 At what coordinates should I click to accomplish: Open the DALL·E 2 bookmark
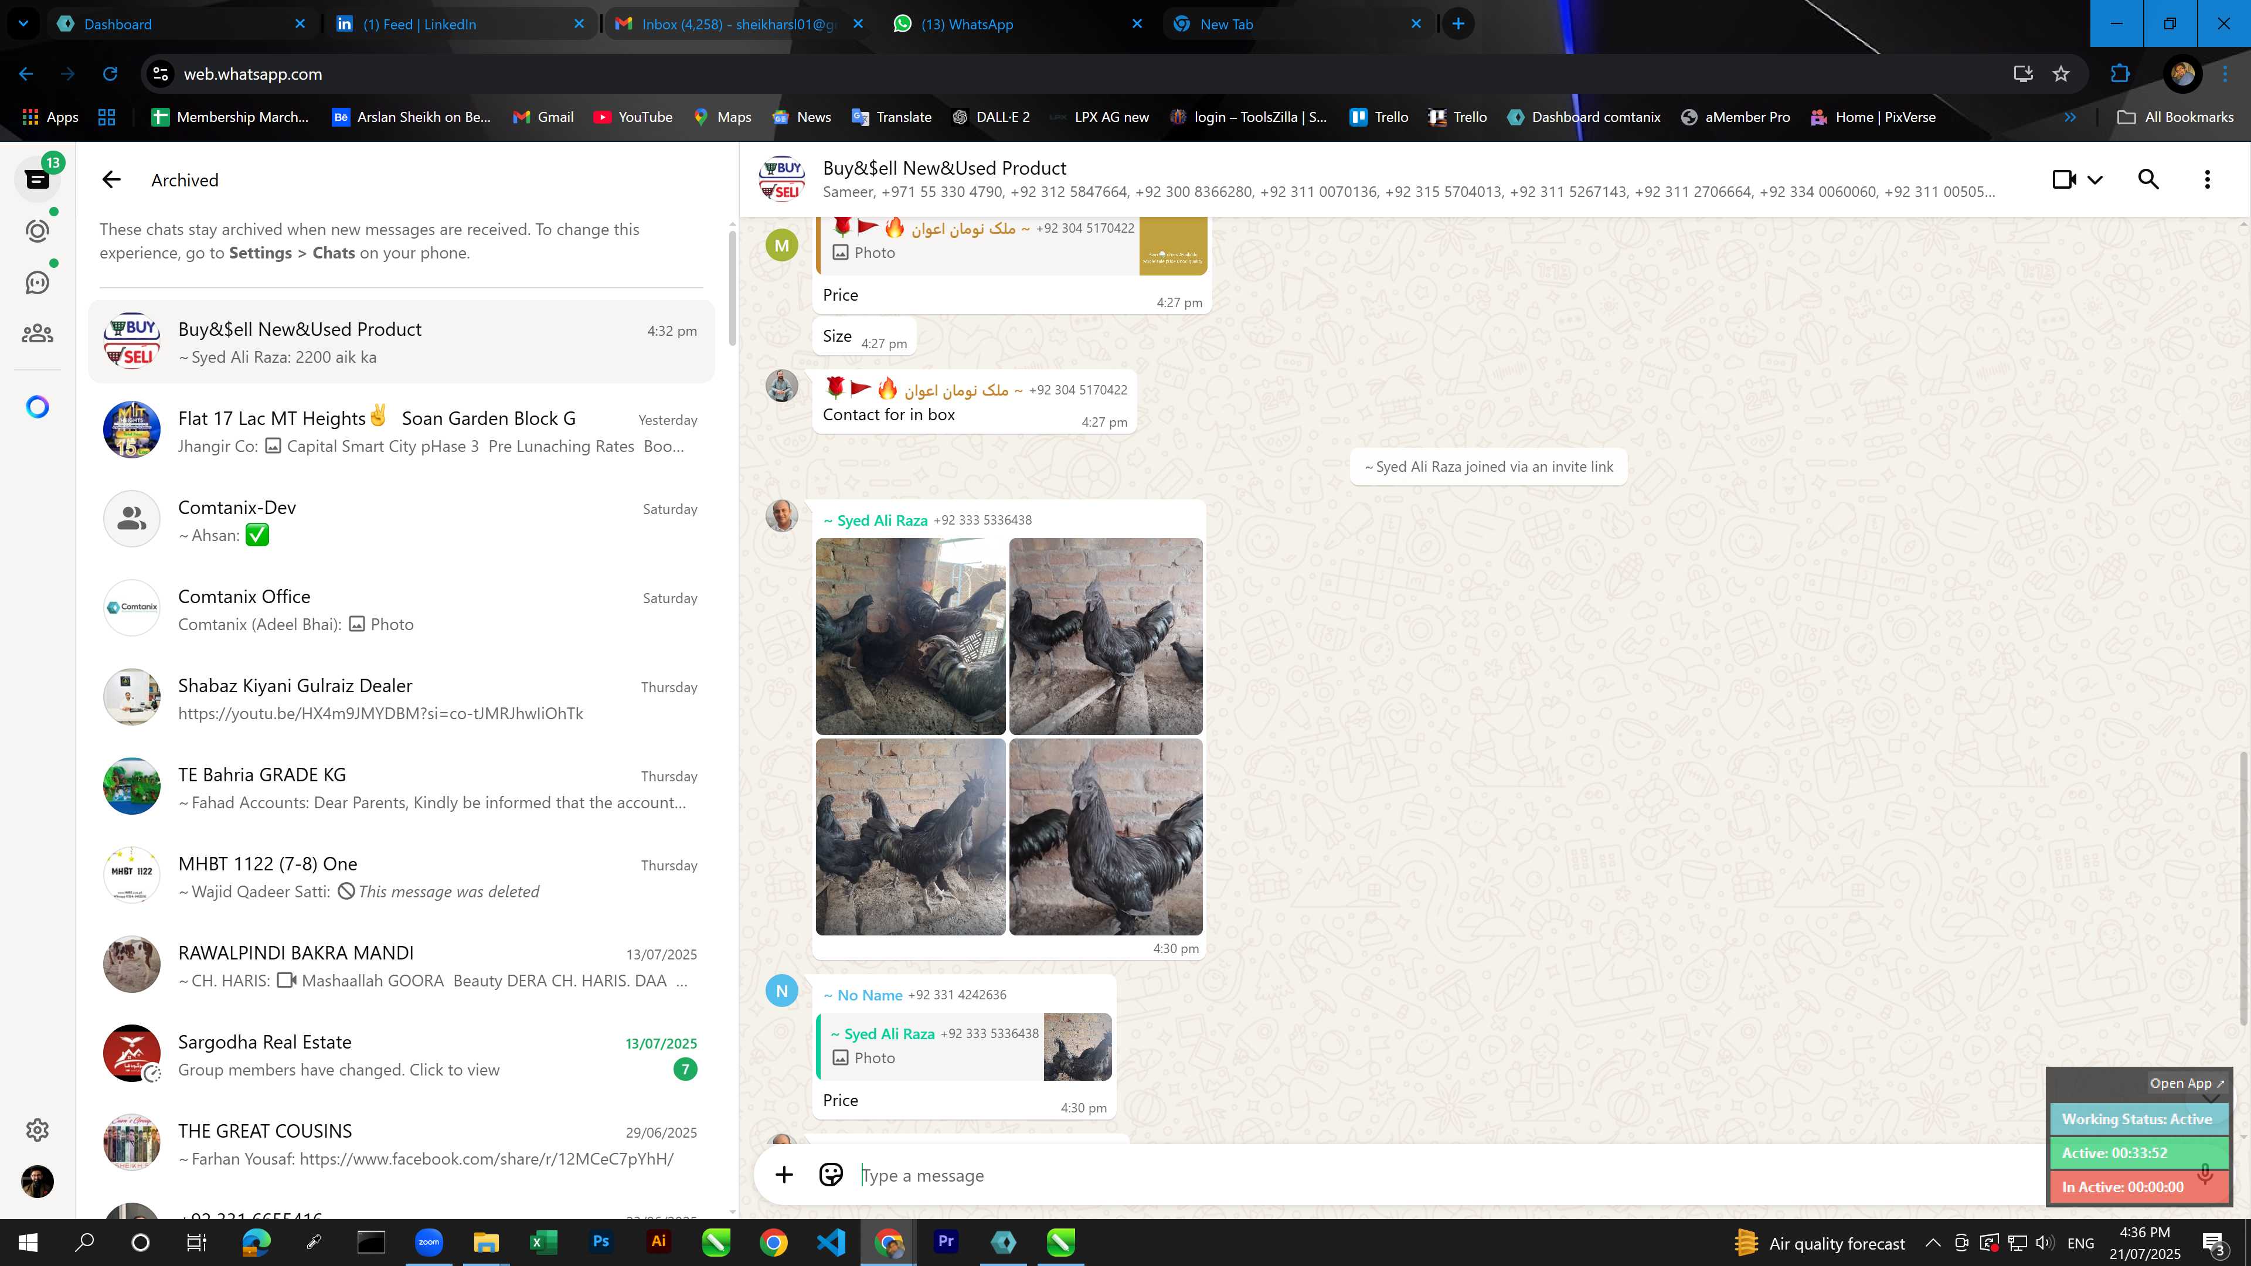click(x=990, y=117)
